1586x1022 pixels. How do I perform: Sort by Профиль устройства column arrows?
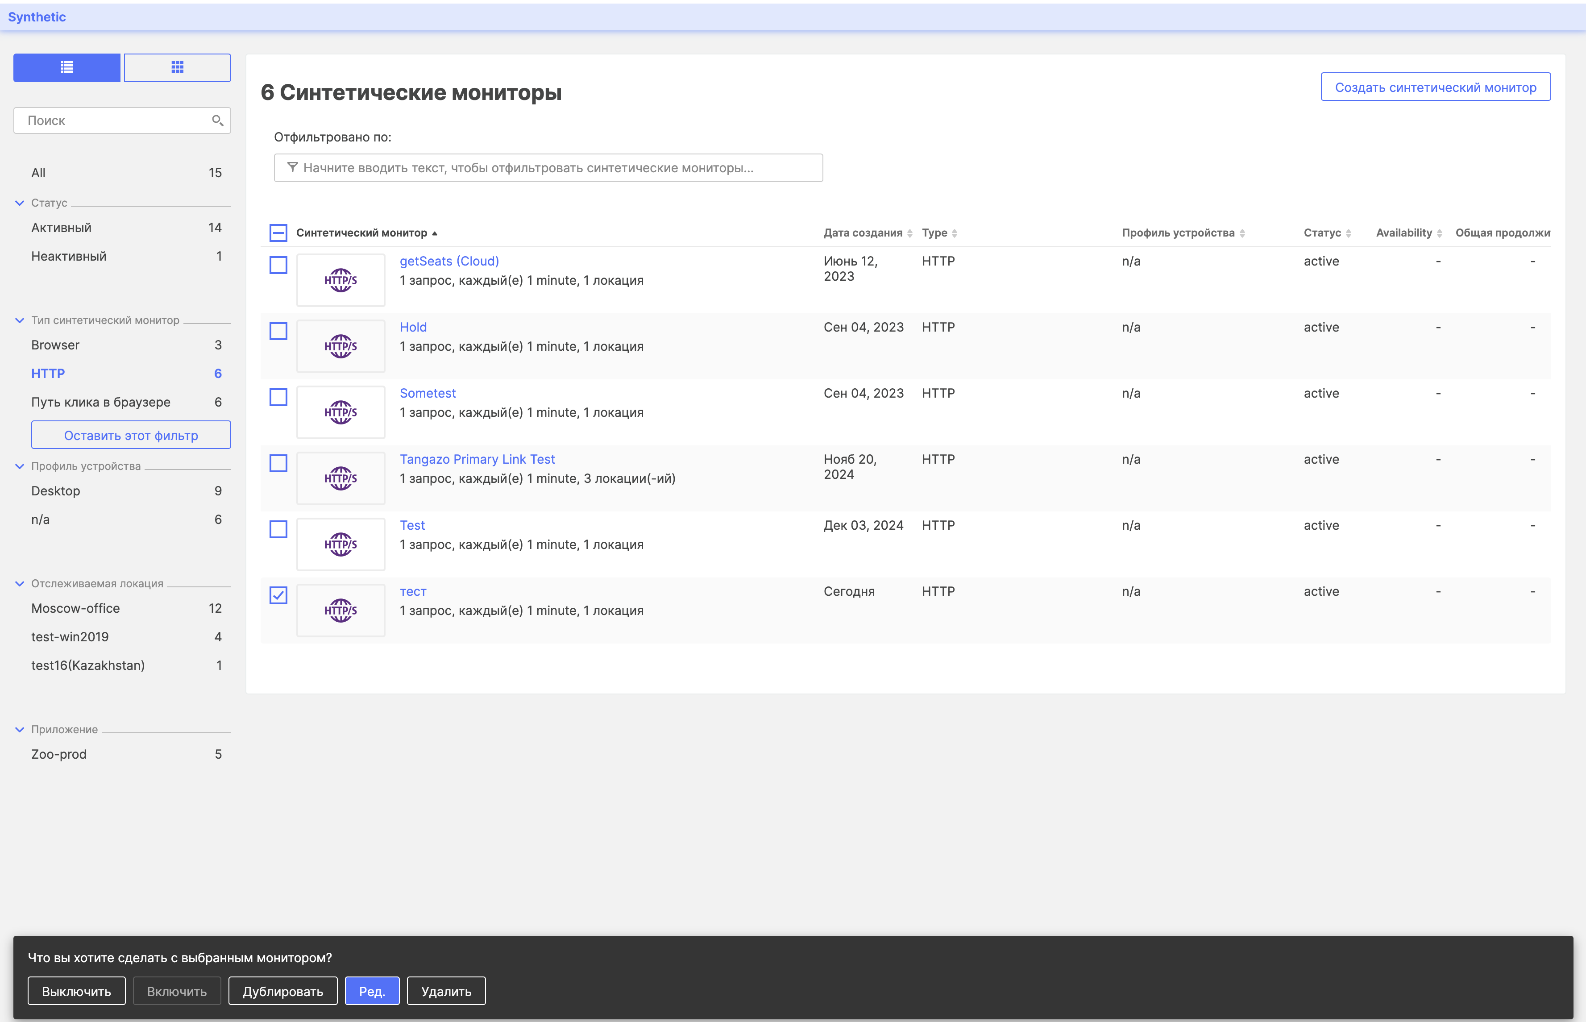coord(1242,233)
